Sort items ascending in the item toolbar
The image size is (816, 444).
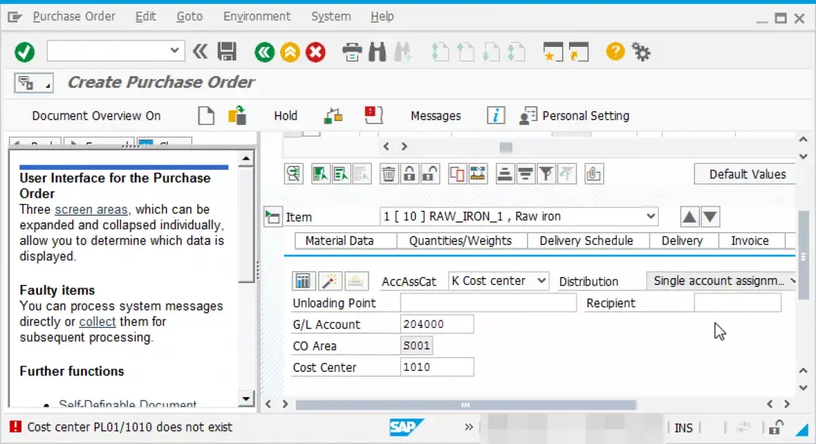click(x=505, y=174)
